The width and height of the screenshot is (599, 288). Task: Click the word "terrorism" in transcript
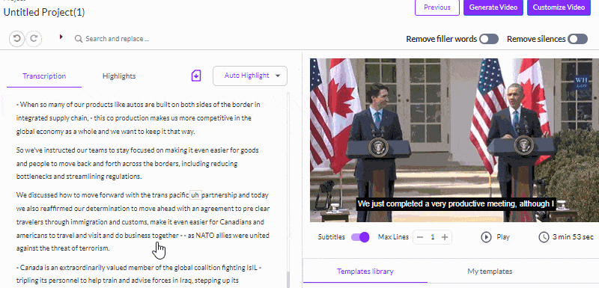point(95,248)
